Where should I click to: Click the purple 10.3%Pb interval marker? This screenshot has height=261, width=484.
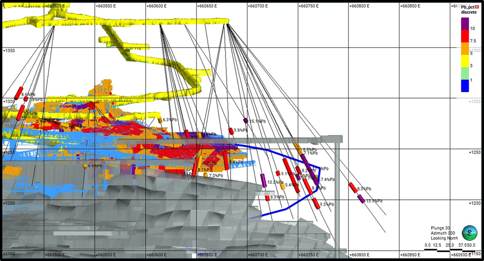point(263,180)
